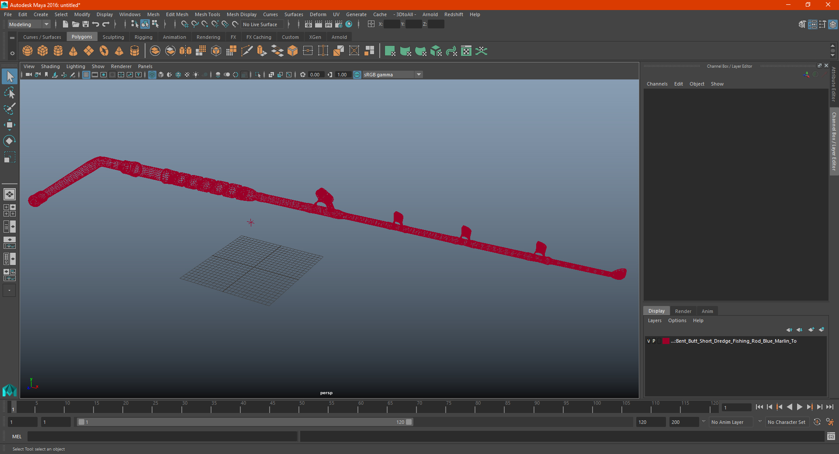The image size is (839, 454).
Task: Open the Edit Mesh menu
Action: coord(177,14)
